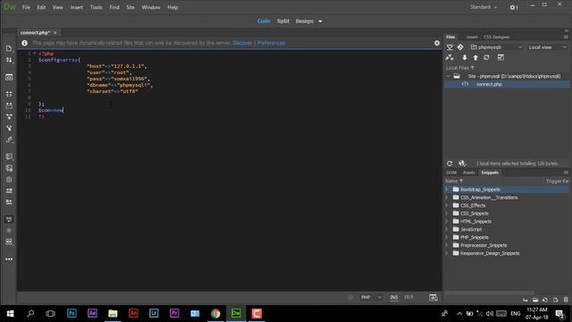The height and width of the screenshot is (322, 572).
Task: Open Photoshop from the Windows taskbar
Action: (x=71, y=313)
